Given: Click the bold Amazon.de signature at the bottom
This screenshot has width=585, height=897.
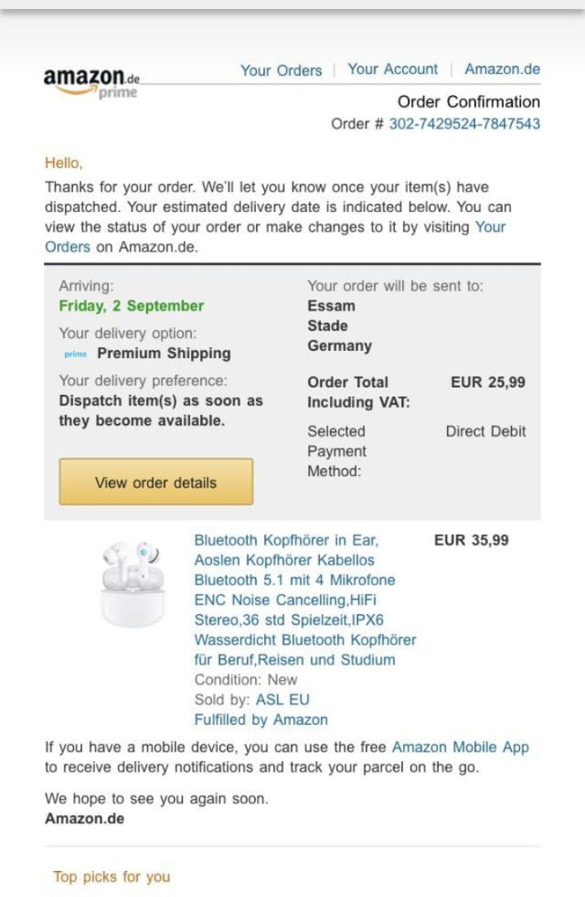Looking at the screenshot, I should (x=84, y=819).
